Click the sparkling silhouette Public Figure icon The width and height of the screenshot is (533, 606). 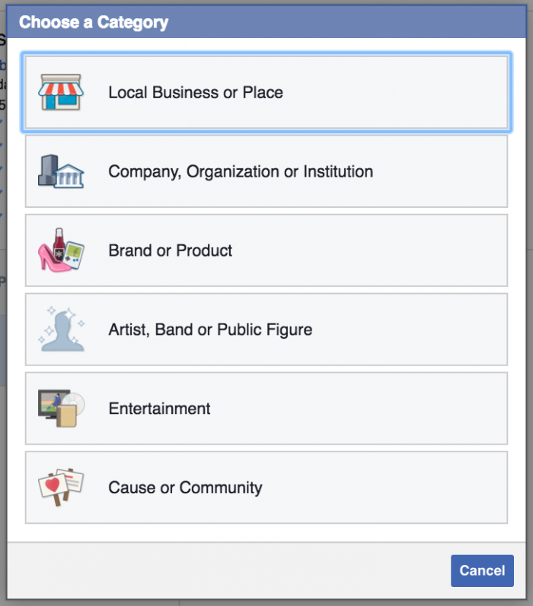61,330
